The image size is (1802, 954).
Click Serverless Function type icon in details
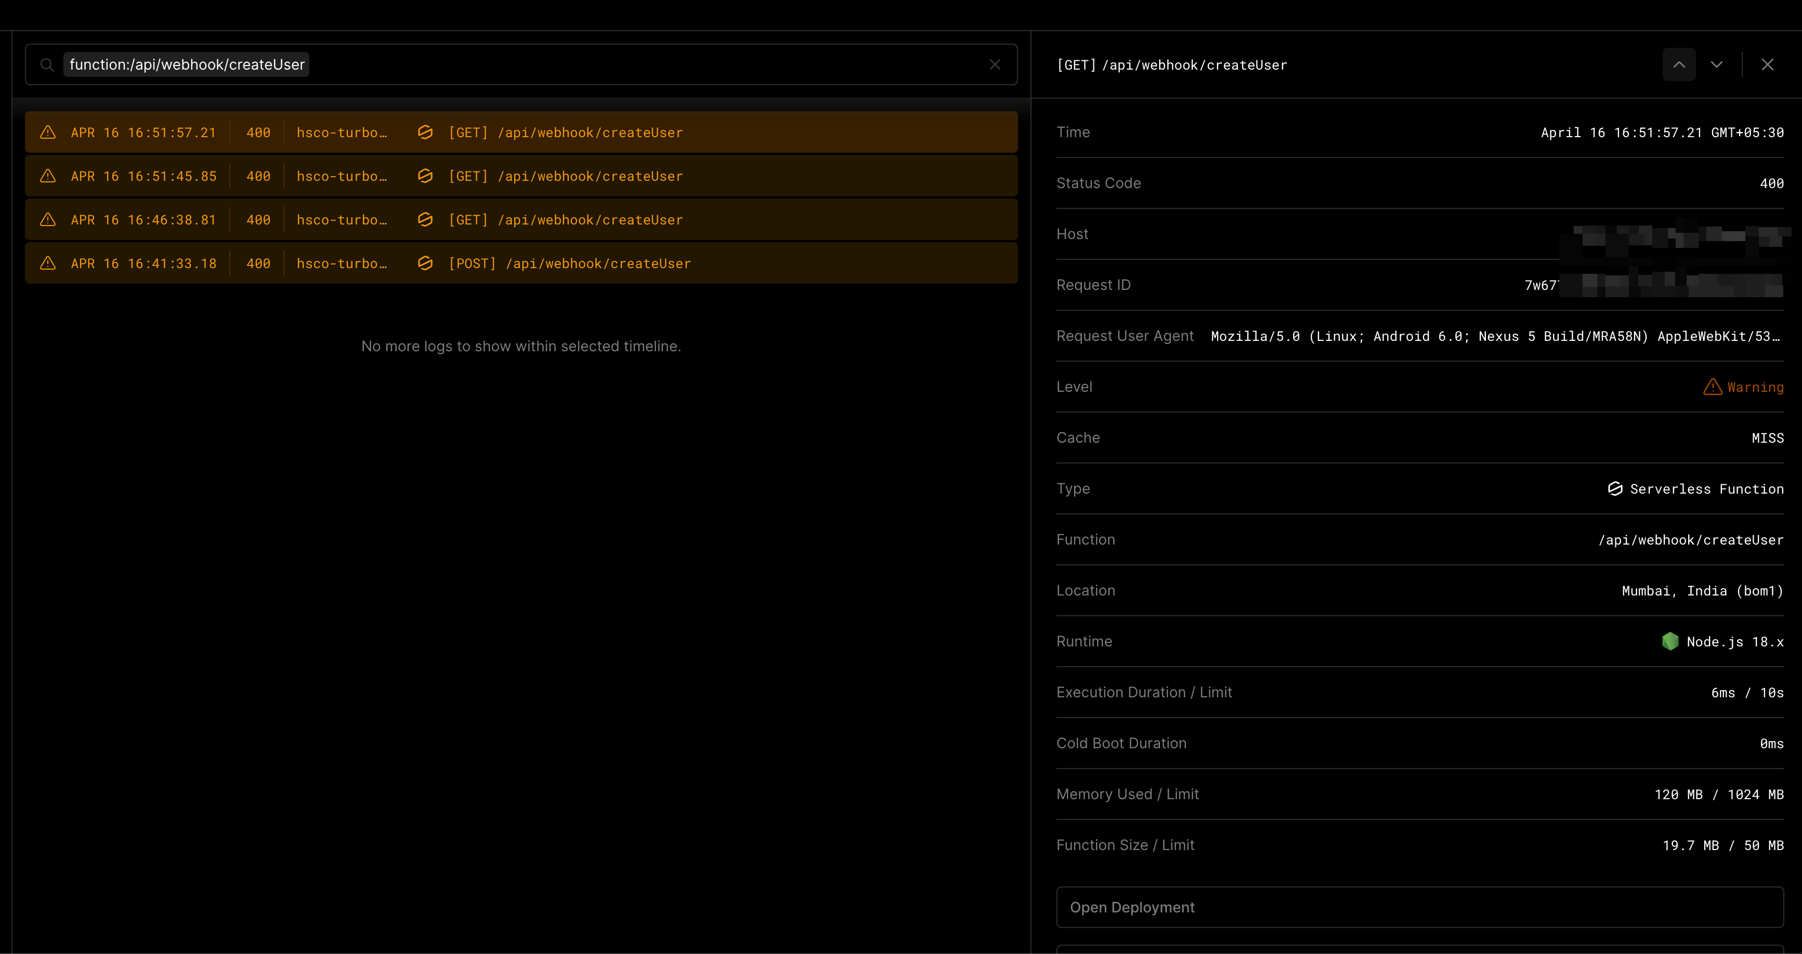(1615, 488)
